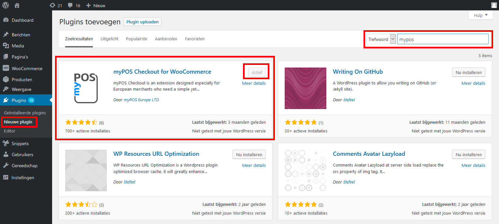Switch to the Aanbevolen tab

(166, 39)
